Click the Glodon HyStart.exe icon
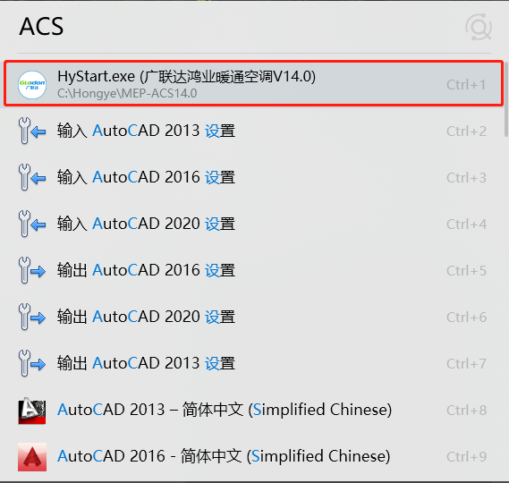This screenshot has height=483, width=509. tap(32, 85)
